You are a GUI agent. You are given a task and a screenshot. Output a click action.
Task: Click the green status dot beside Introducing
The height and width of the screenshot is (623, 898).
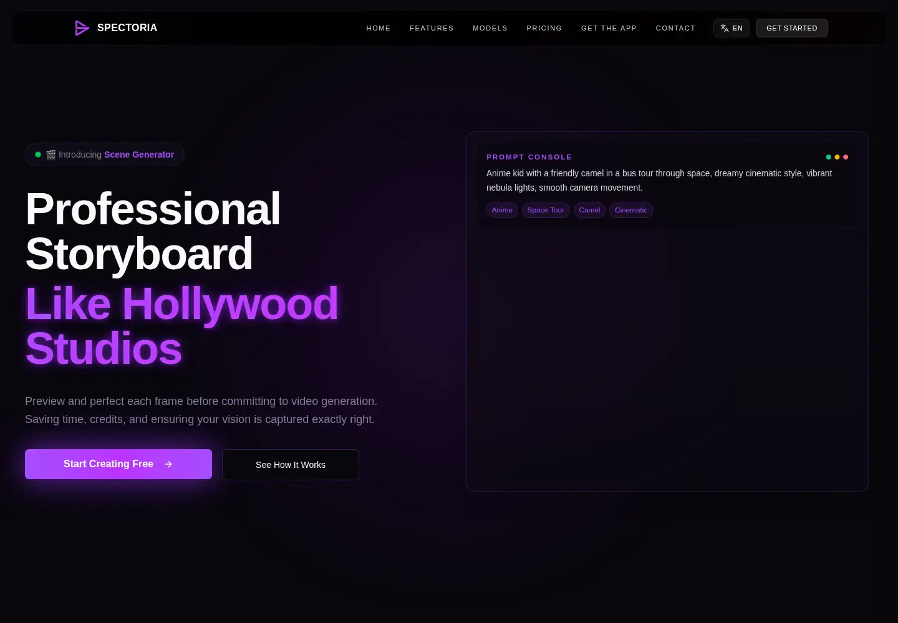pyautogui.click(x=38, y=155)
